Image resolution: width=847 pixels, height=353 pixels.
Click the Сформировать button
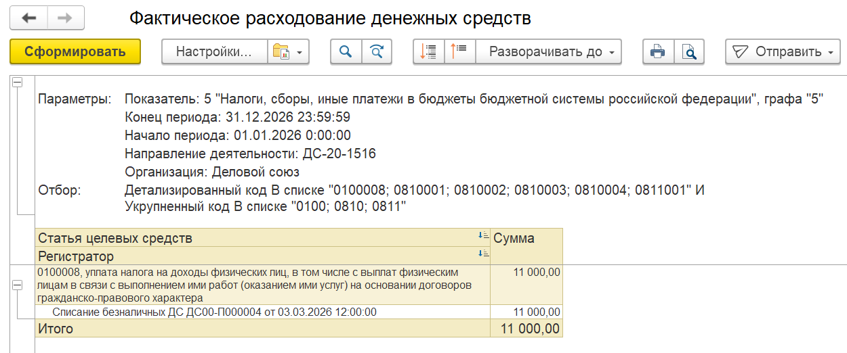click(x=75, y=51)
